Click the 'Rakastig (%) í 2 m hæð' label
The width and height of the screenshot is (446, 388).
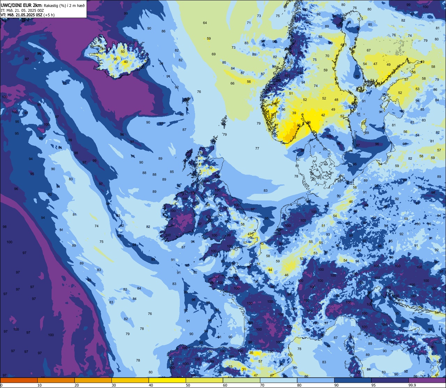coord(64,6)
